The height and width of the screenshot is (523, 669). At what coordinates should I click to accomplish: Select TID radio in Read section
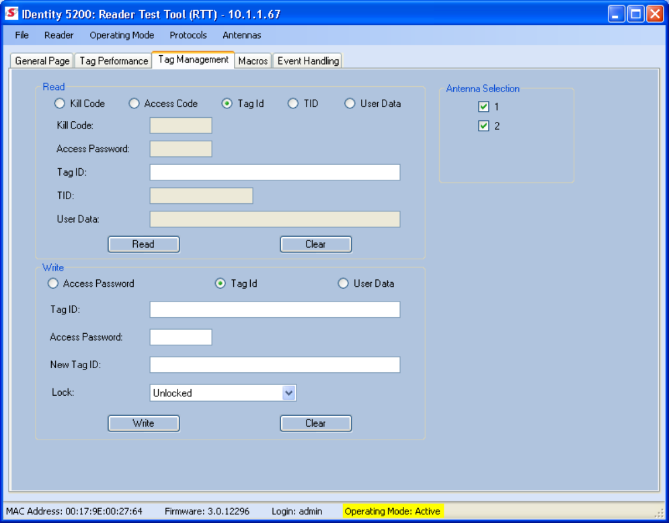tap(293, 104)
